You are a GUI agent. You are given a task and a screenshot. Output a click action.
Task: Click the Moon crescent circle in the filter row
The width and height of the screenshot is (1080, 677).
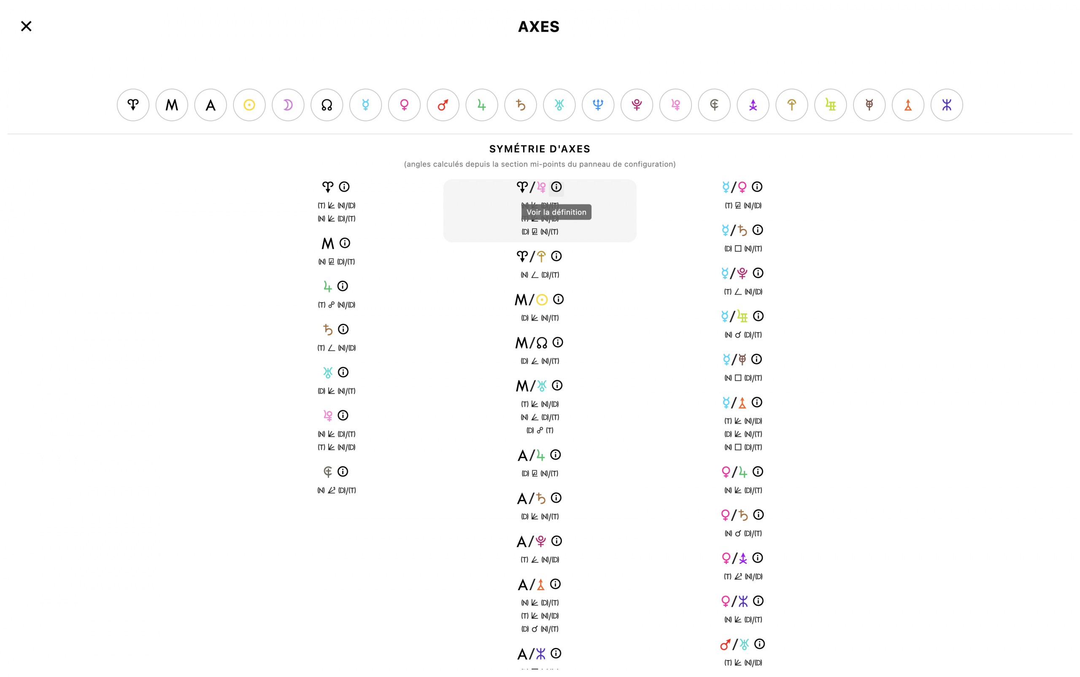coord(288,105)
